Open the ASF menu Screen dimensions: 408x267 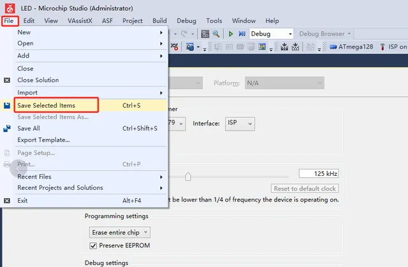coord(108,21)
